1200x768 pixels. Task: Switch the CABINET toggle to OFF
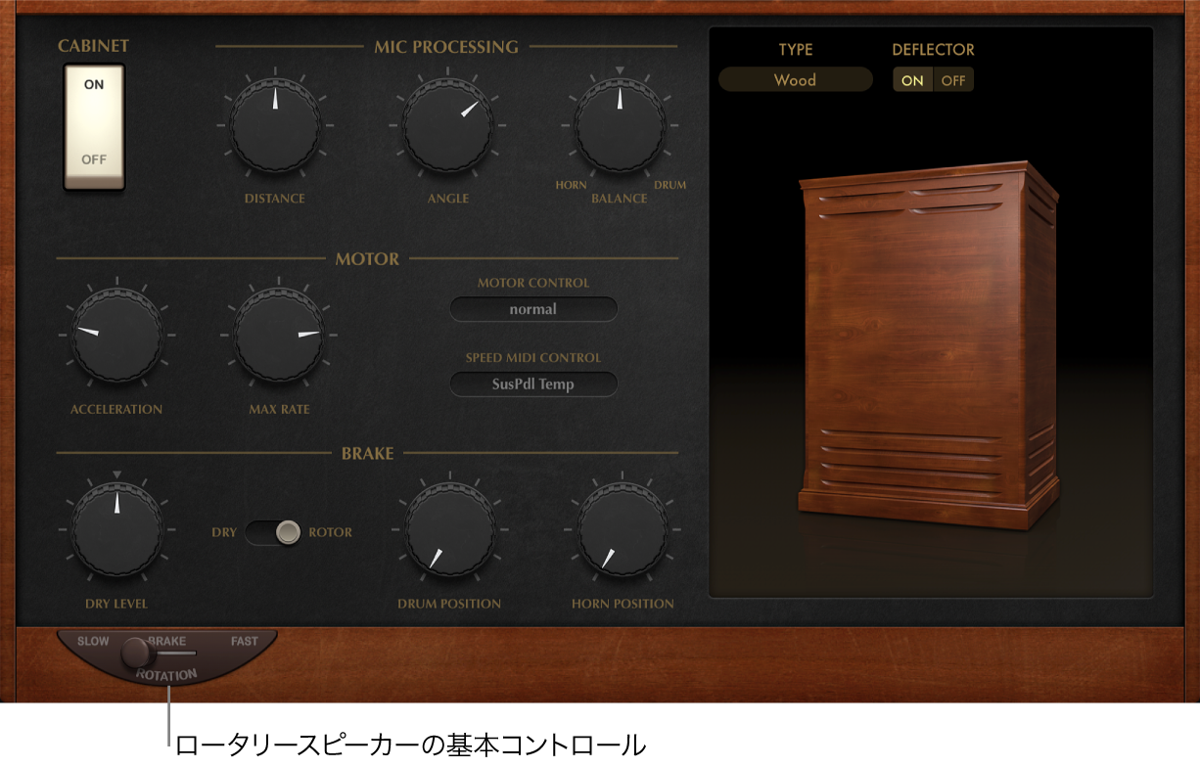94,157
